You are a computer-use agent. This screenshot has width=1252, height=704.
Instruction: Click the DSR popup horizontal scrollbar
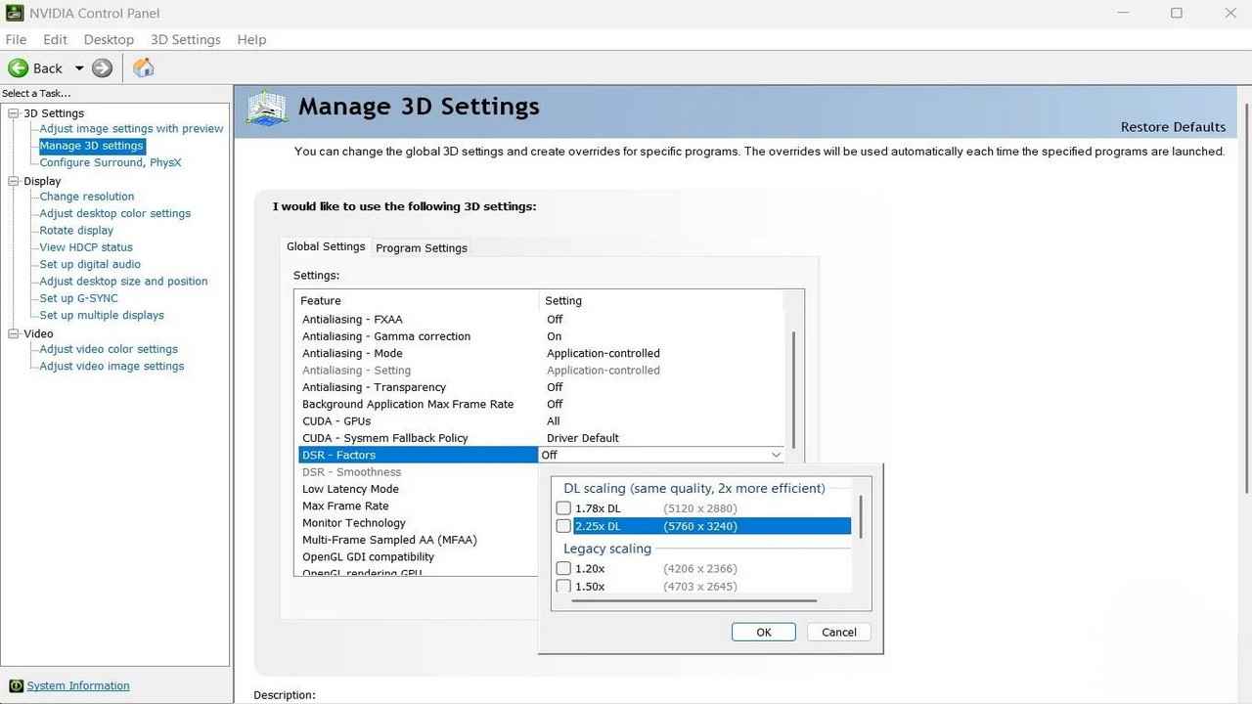pos(694,600)
